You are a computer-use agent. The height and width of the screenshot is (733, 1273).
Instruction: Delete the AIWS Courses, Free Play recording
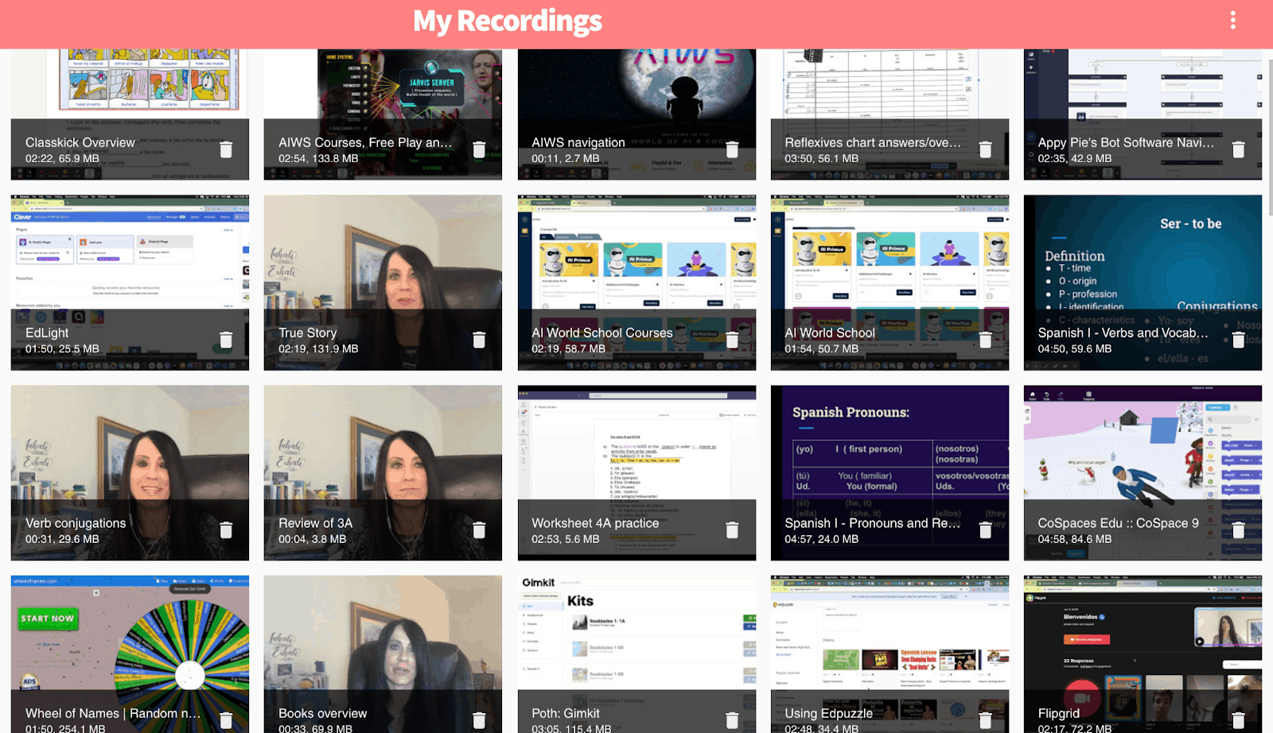tap(479, 149)
